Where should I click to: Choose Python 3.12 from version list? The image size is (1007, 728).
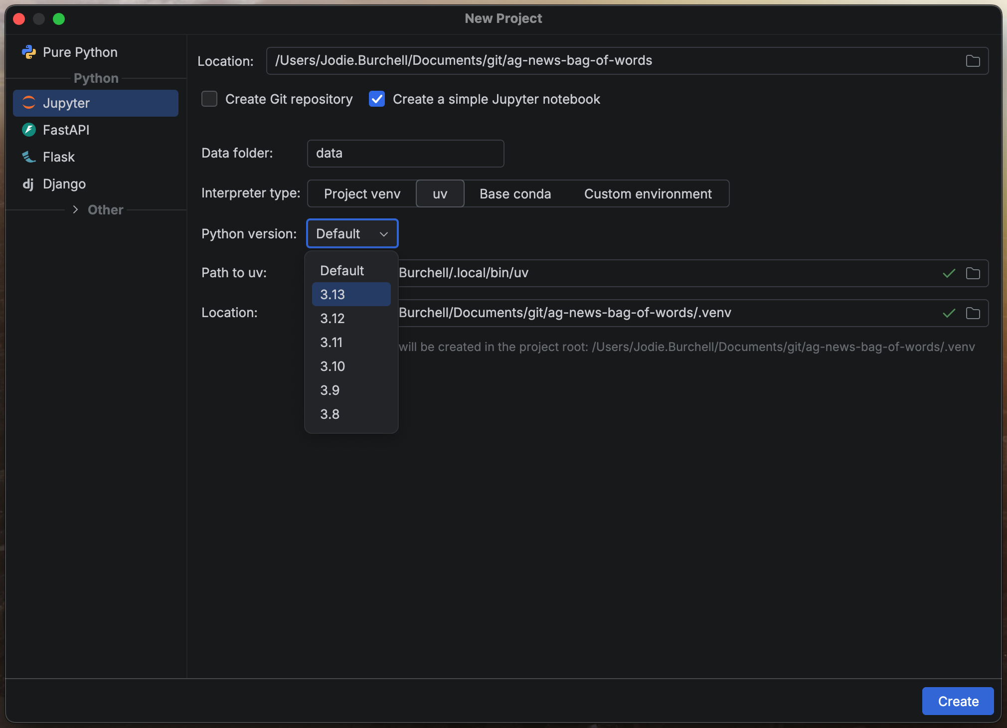click(x=333, y=318)
